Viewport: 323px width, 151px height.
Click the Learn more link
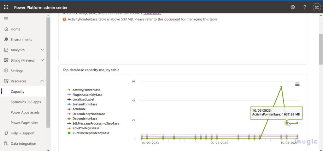tap(152, 14)
